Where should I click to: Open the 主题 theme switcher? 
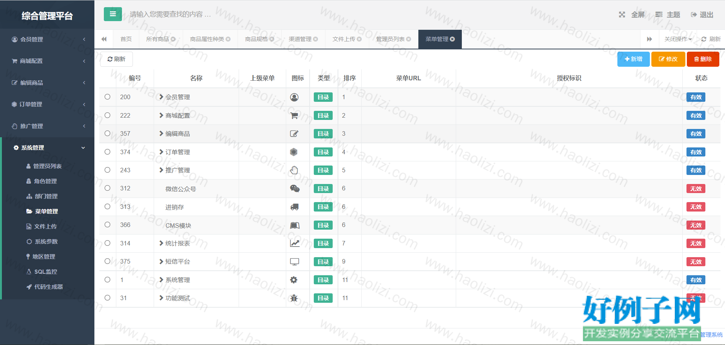[668, 15]
